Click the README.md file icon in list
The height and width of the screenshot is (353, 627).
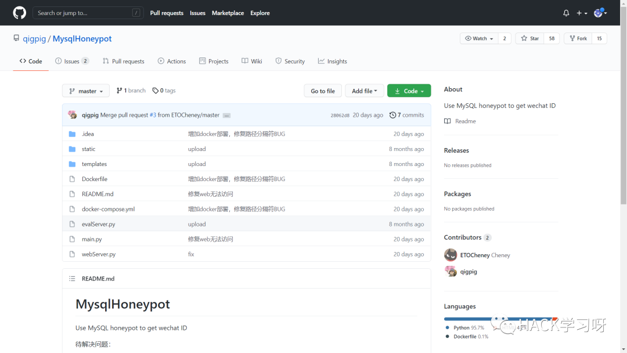coord(72,194)
